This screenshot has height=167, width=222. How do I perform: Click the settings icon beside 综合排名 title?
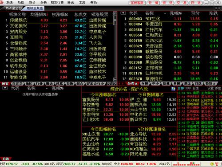pos(173,89)
